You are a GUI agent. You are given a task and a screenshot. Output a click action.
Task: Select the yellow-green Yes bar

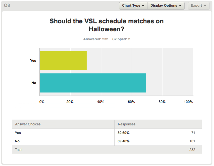(x=63, y=60)
